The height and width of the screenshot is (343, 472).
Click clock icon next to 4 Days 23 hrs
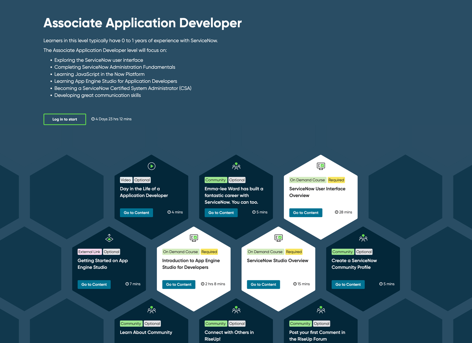click(93, 119)
